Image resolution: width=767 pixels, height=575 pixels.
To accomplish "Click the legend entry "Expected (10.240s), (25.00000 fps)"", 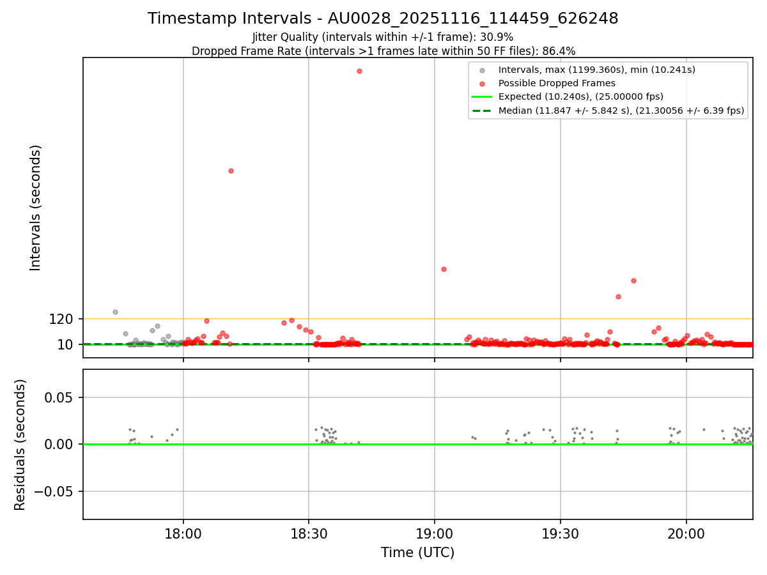I will coord(580,96).
